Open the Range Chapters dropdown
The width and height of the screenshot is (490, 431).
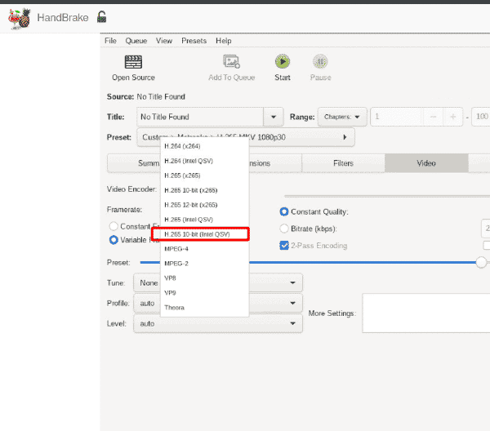[x=342, y=117]
